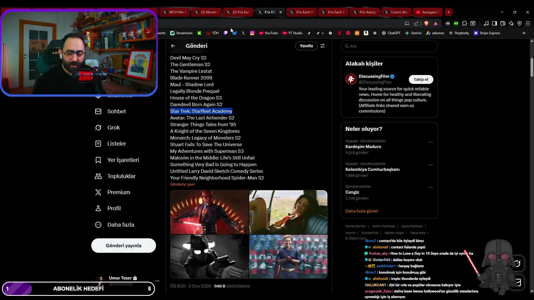Open Sohbet in the sidebar
Viewport: 534px width, 300px height.
(x=110, y=111)
